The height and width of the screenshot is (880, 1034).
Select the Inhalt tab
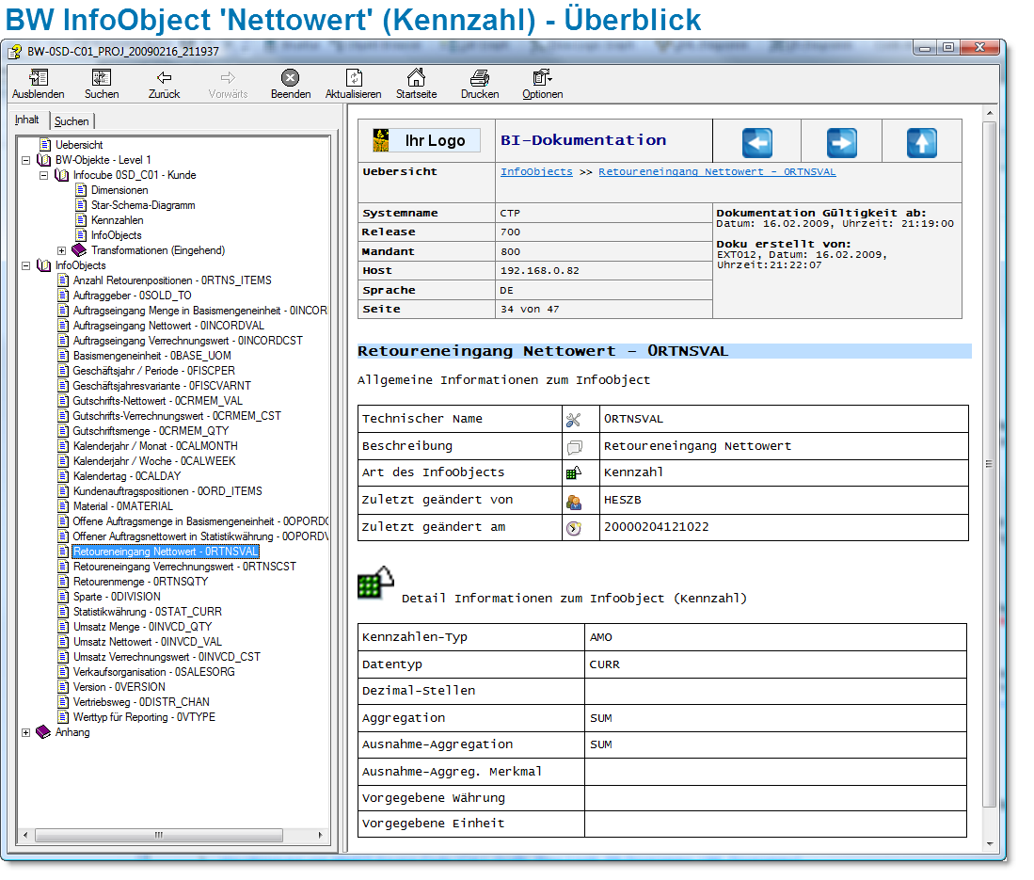(x=27, y=120)
